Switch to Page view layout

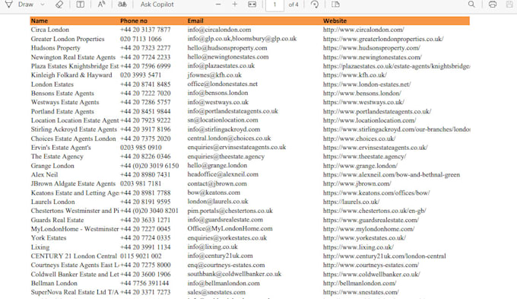(x=335, y=5)
